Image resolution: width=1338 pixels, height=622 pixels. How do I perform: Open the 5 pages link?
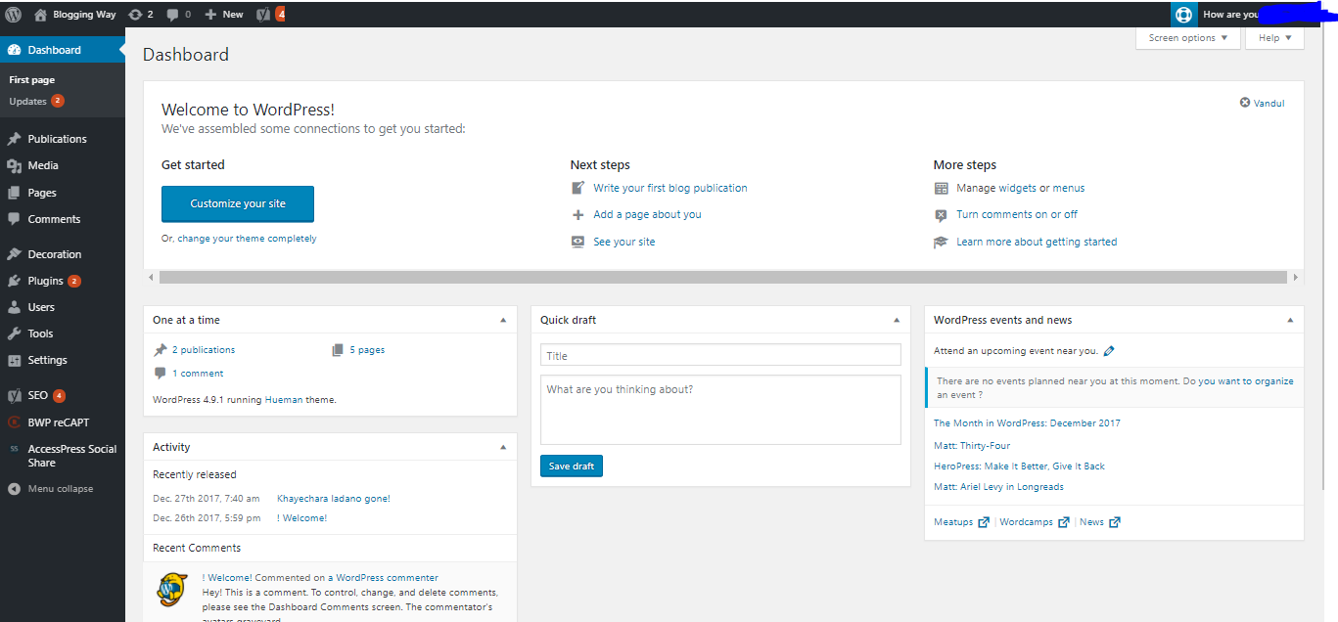coord(367,350)
